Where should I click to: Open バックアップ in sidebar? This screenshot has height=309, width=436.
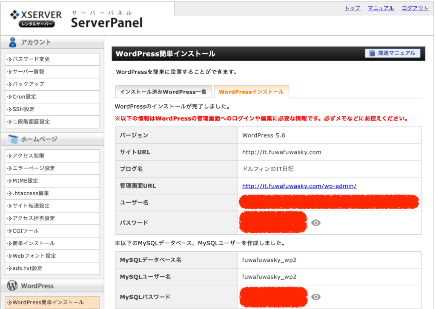tap(52, 84)
